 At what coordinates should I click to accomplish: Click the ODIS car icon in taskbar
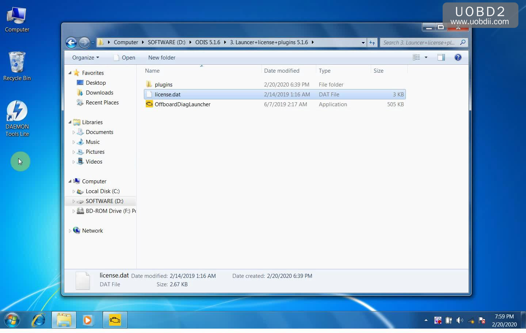115,320
